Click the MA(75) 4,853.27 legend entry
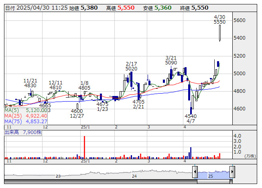Image resolution: width=262 pixels, height=188 pixels. [x=26, y=122]
